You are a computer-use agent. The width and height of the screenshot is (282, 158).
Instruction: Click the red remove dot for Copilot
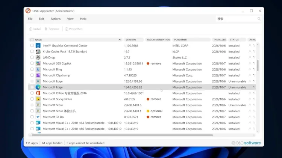click(148, 63)
